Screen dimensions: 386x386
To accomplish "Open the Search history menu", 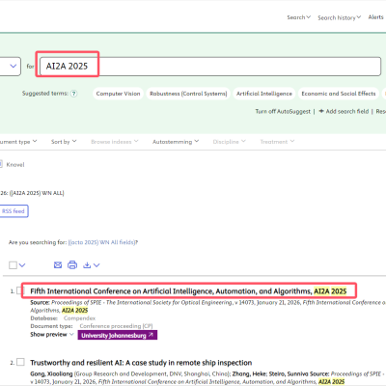I will tap(340, 17).
